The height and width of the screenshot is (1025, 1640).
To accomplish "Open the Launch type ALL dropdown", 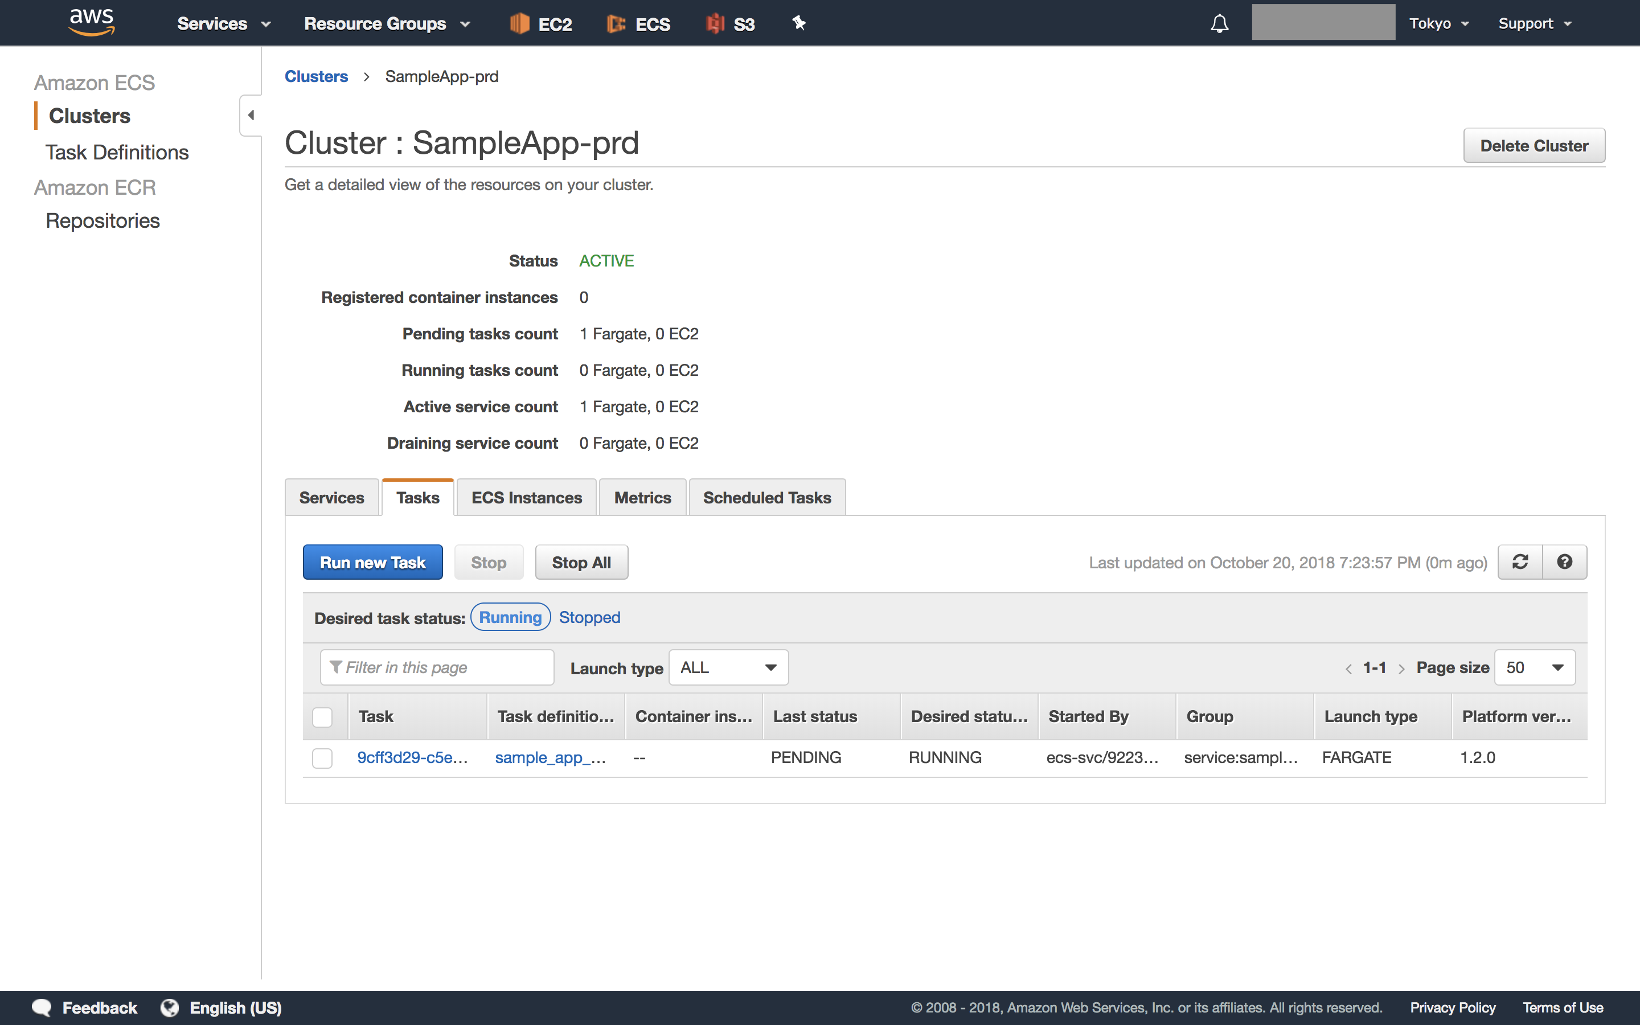I will pos(728,667).
